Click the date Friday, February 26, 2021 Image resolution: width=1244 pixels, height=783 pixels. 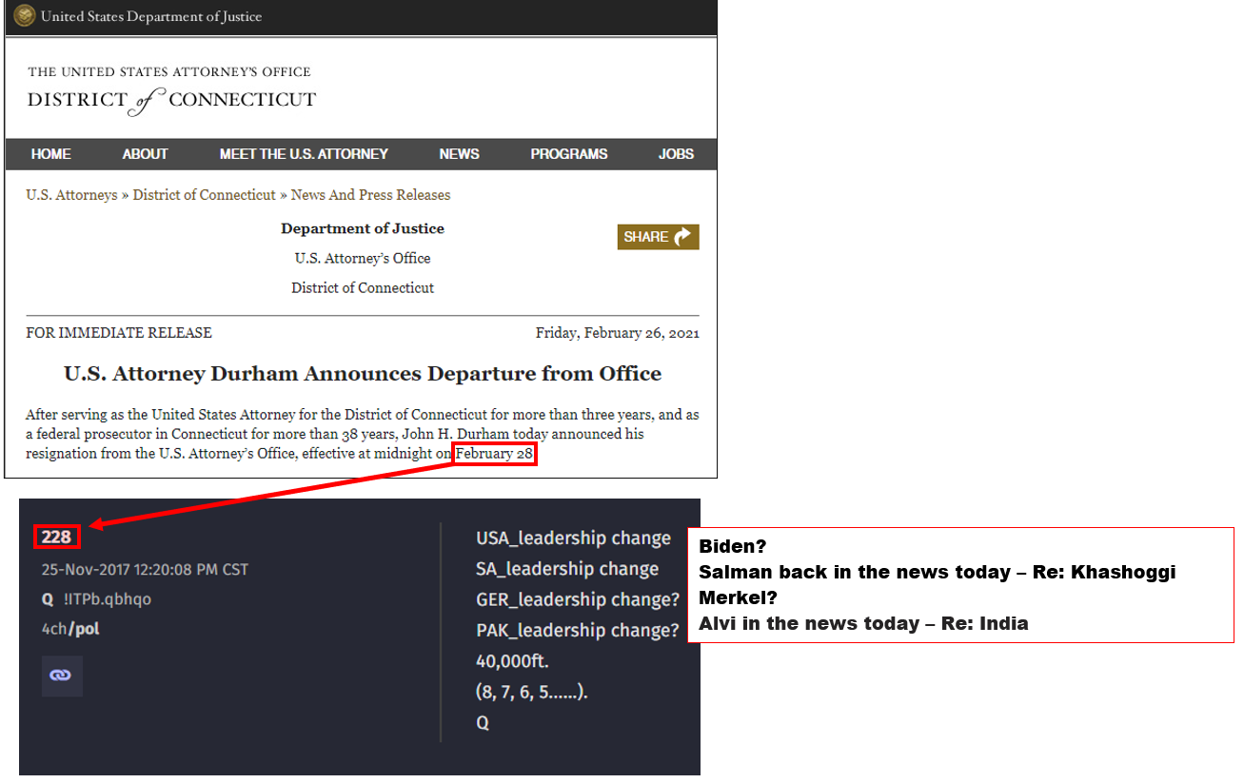click(x=617, y=333)
